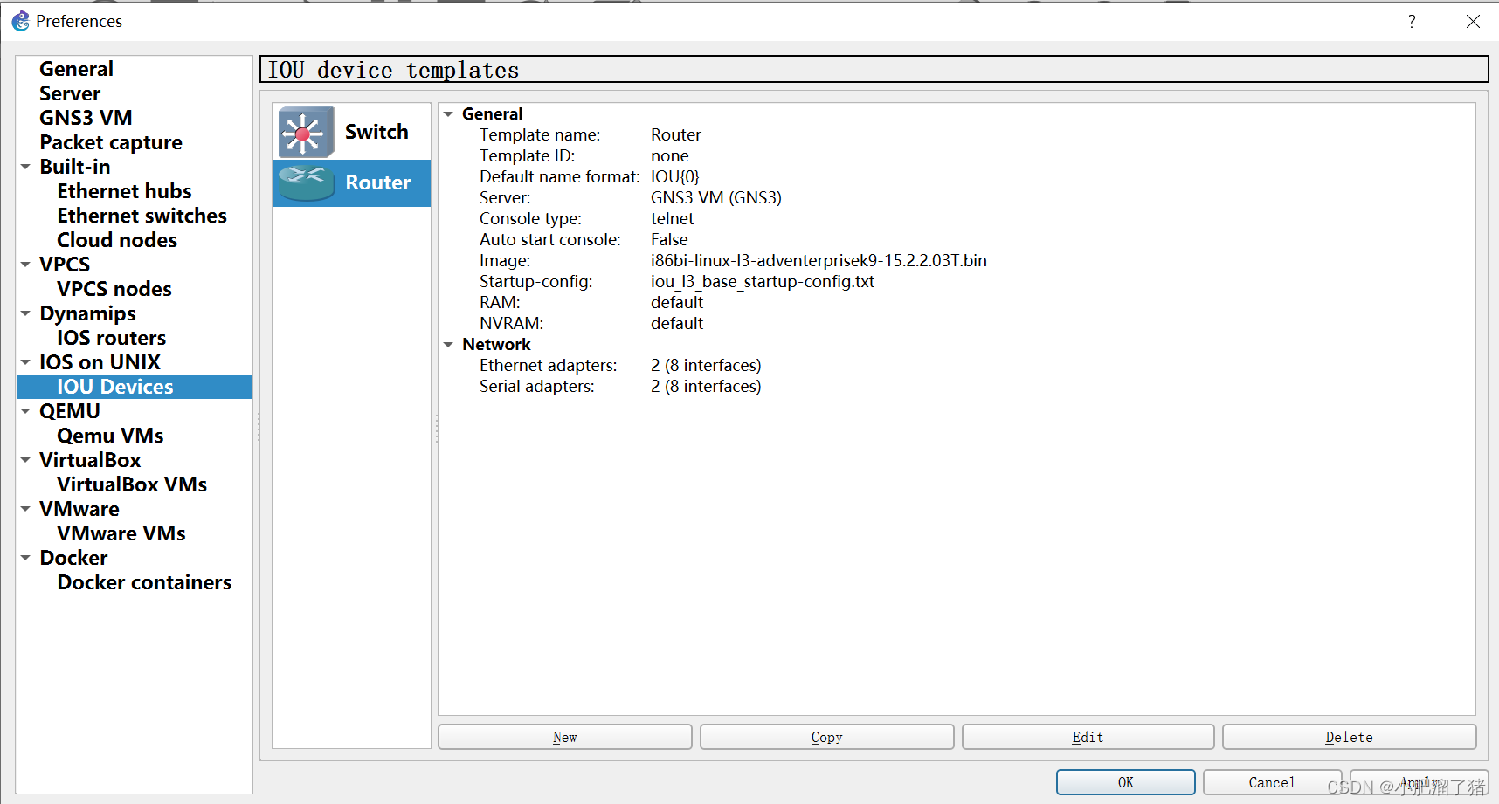This screenshot has width=1499, height=804.
Task: Select VirtualBox VMs in the tree
Action: tap(132, 484)
